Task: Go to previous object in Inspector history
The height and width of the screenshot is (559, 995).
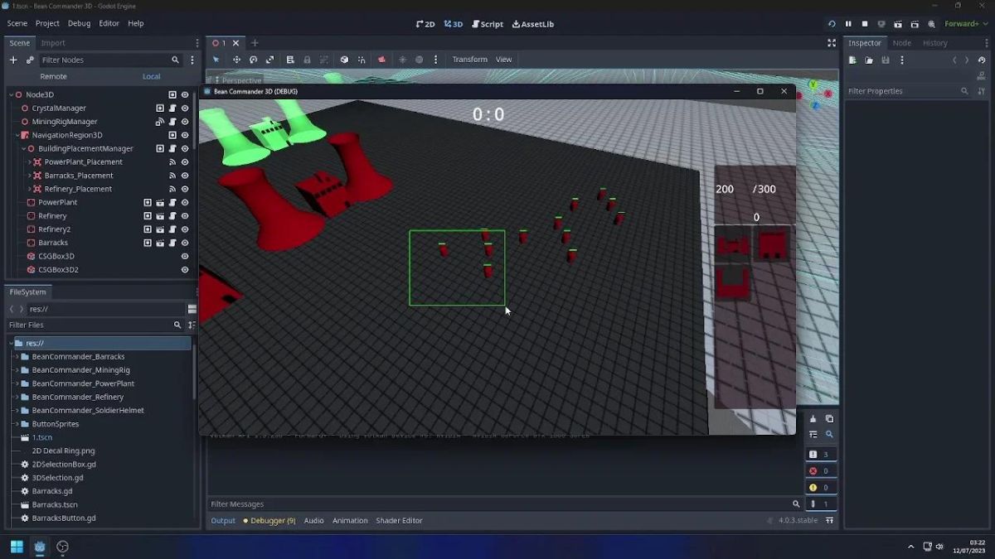Action: click(x=954, y=60)
